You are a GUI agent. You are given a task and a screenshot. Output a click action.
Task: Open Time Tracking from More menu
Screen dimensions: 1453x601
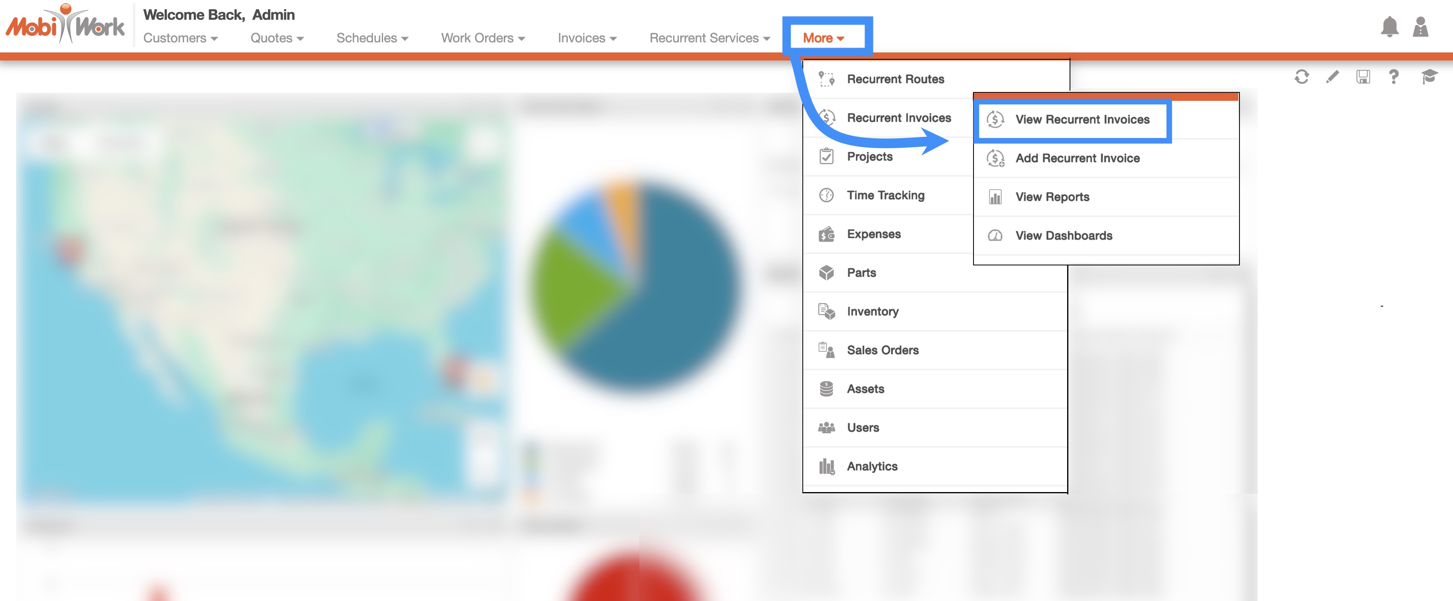click(x=885, y=196)
